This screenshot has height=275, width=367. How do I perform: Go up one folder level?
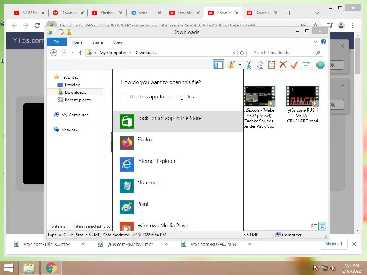81,53
